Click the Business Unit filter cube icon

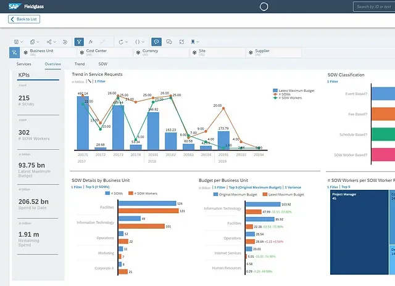25,52
